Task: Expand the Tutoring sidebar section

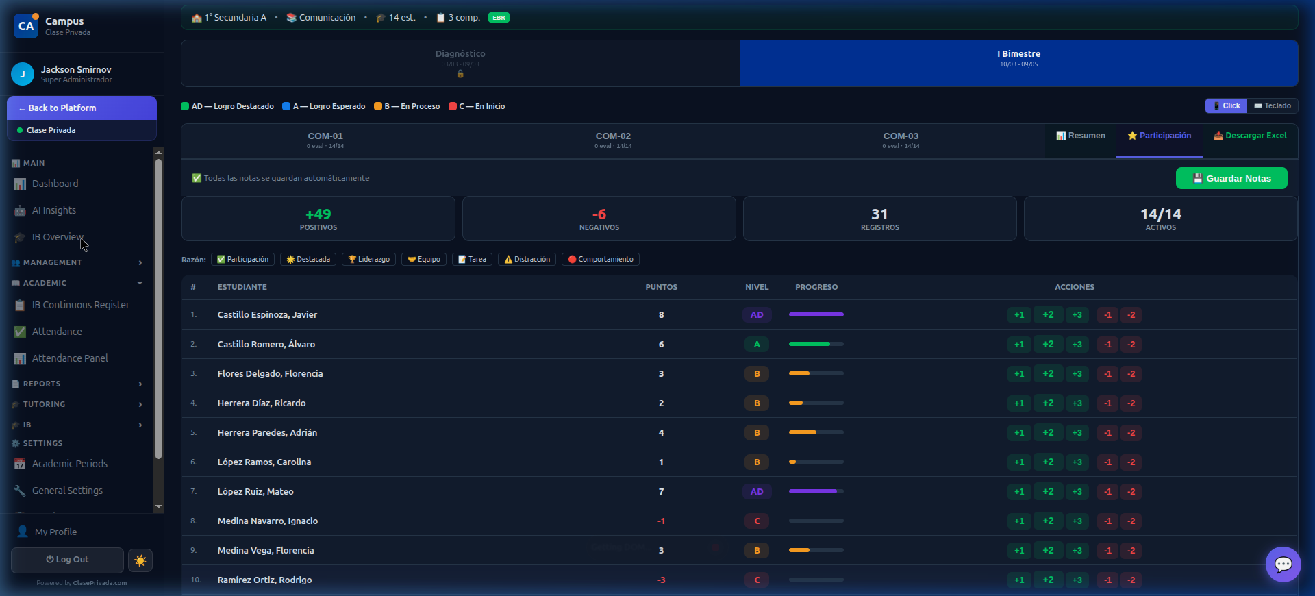Action: [77, 404]
